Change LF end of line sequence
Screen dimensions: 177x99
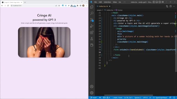tap(150, 98)
